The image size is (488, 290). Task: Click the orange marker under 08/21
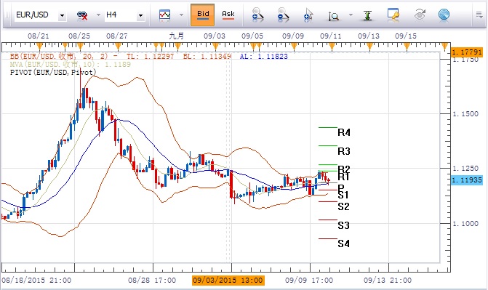click(x=39, y=47)
